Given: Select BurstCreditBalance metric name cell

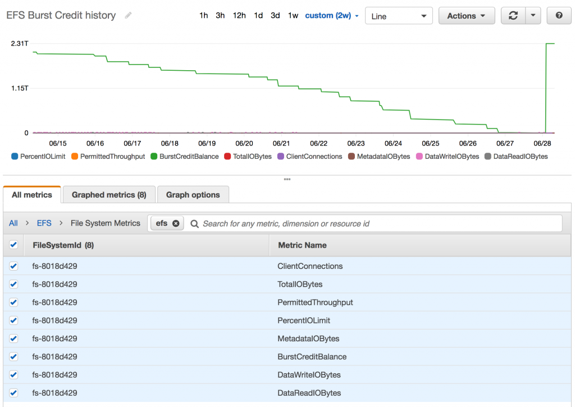Looking at the screenshot, I should tap(312, 357).
